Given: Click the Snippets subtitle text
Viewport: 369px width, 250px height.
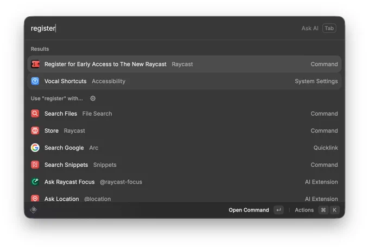Looking at the screenshot, I should point(105,165).
